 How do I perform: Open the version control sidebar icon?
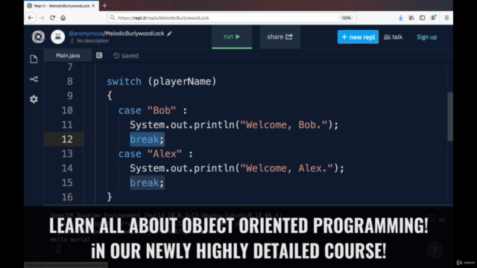coord(34,80)
